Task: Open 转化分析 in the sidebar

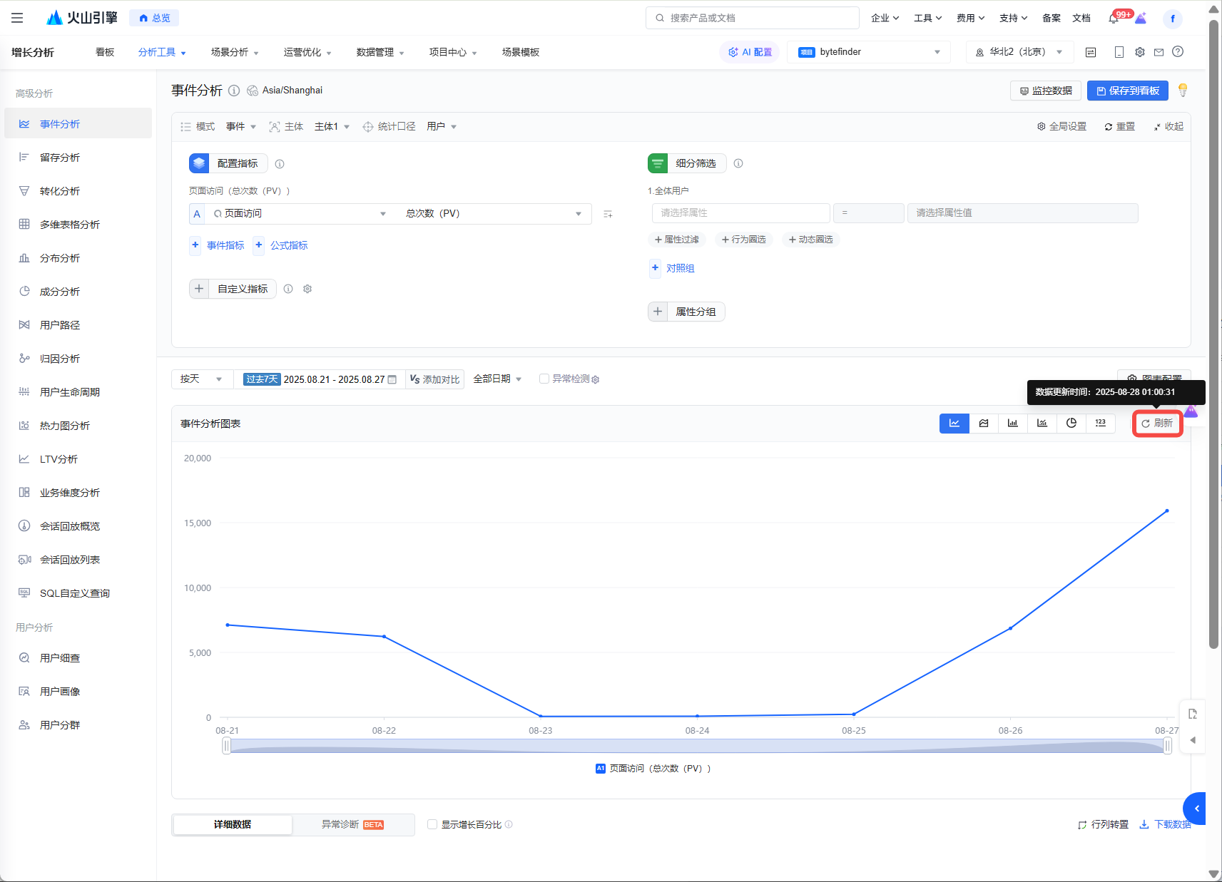Action: click(x=78, y=191)
